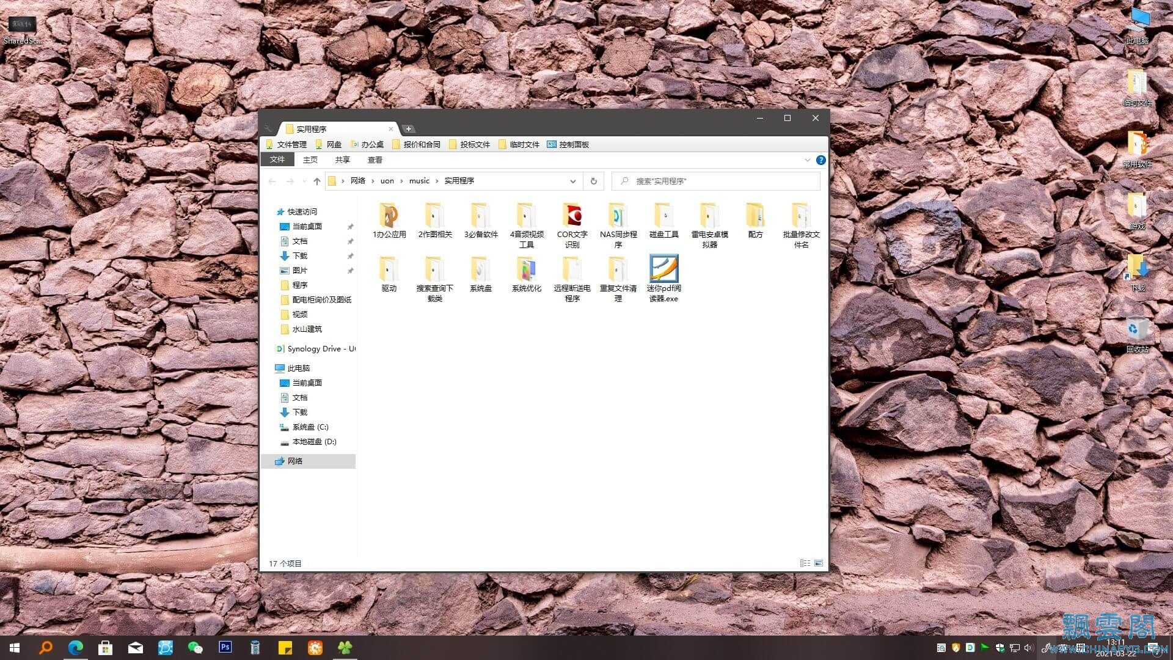Click the up-one-level arrow

coord(316,181)
